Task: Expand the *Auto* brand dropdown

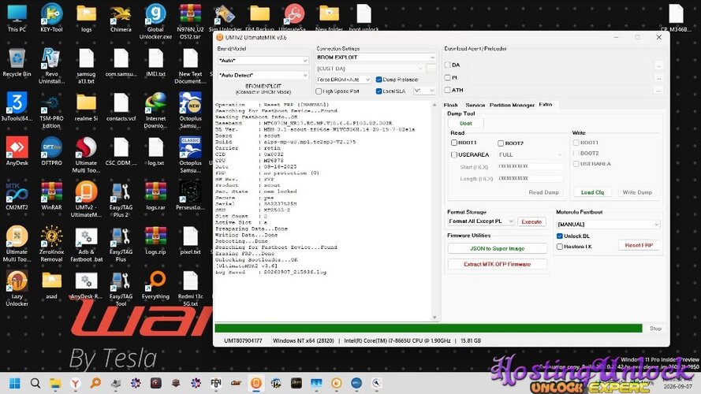Action: [263, 61]
